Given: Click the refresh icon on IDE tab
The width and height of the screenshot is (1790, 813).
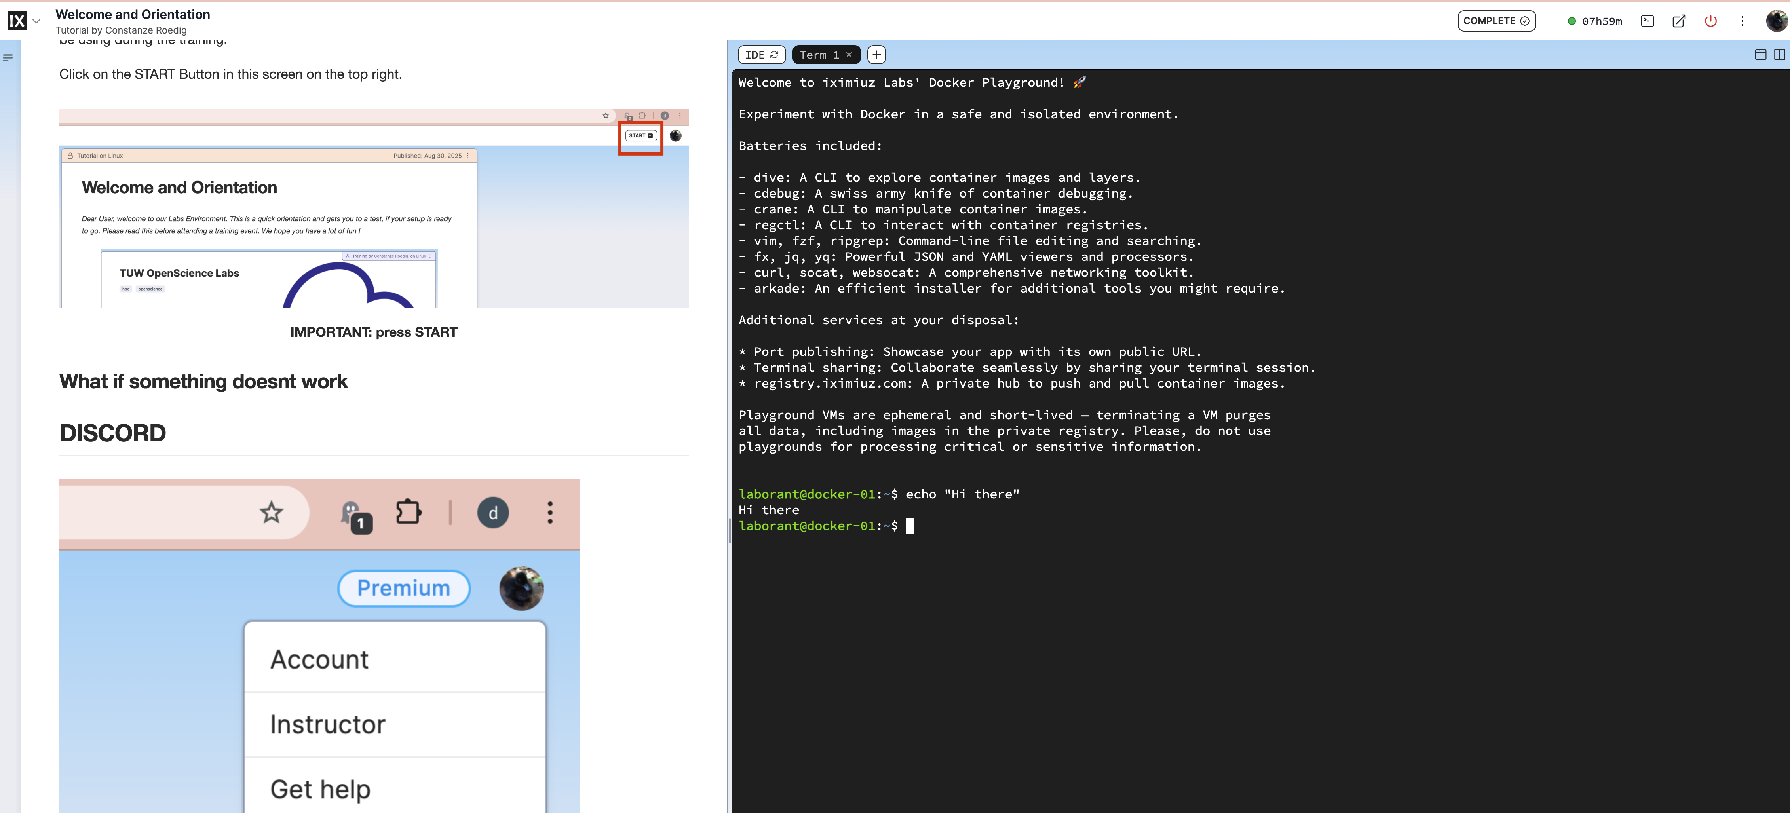Looking at the screenshot, I should pos(774,55).
